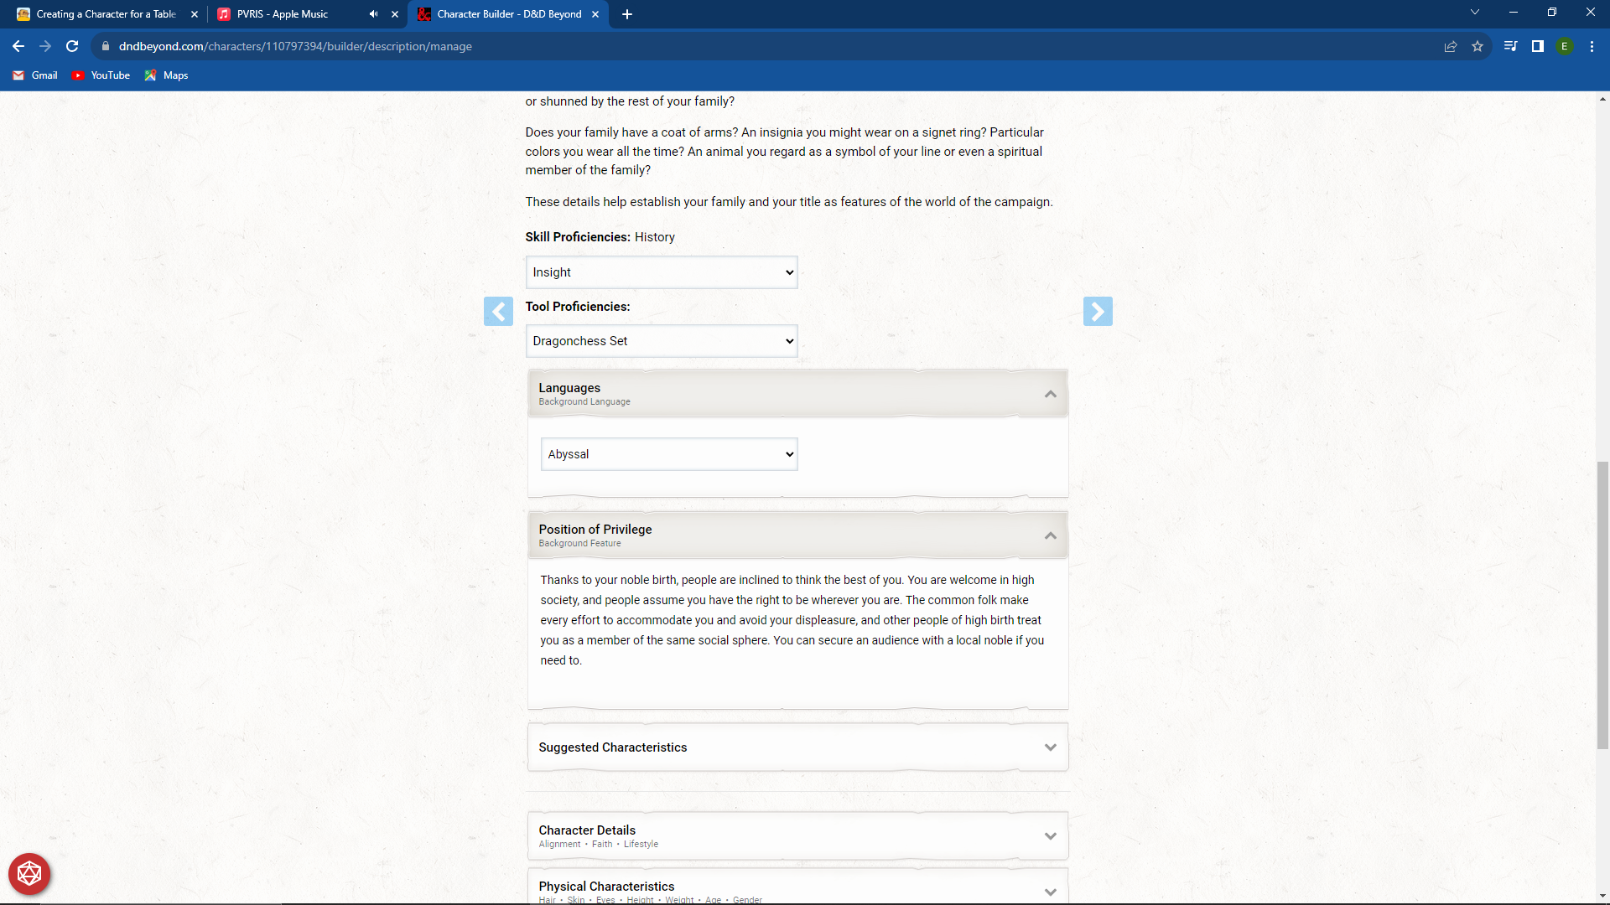
Task: Open the reading list icon near the address bar
Action: coord(1509,46)
